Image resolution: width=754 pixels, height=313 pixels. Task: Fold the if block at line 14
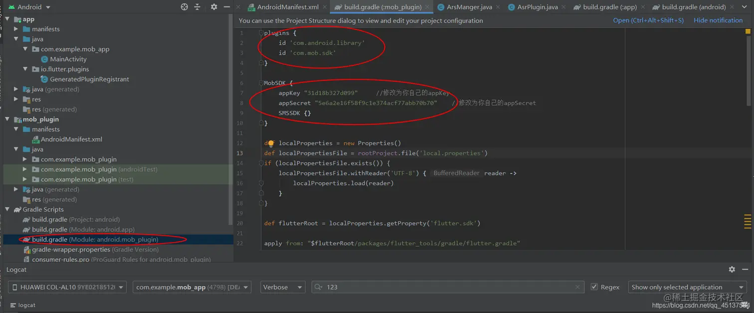(261, 163)
